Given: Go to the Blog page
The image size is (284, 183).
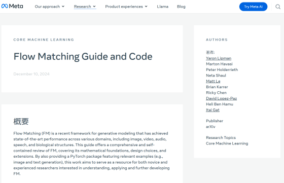Looking at the screenshot, I should pyautogui.click(x=181, y=7).
